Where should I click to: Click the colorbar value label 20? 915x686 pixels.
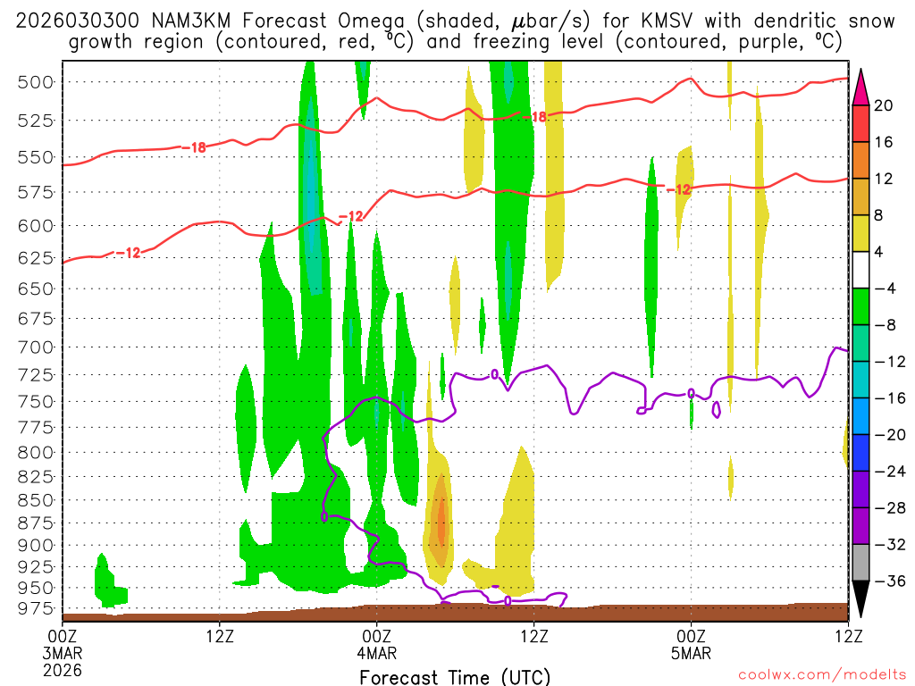(x=883, y=105)
